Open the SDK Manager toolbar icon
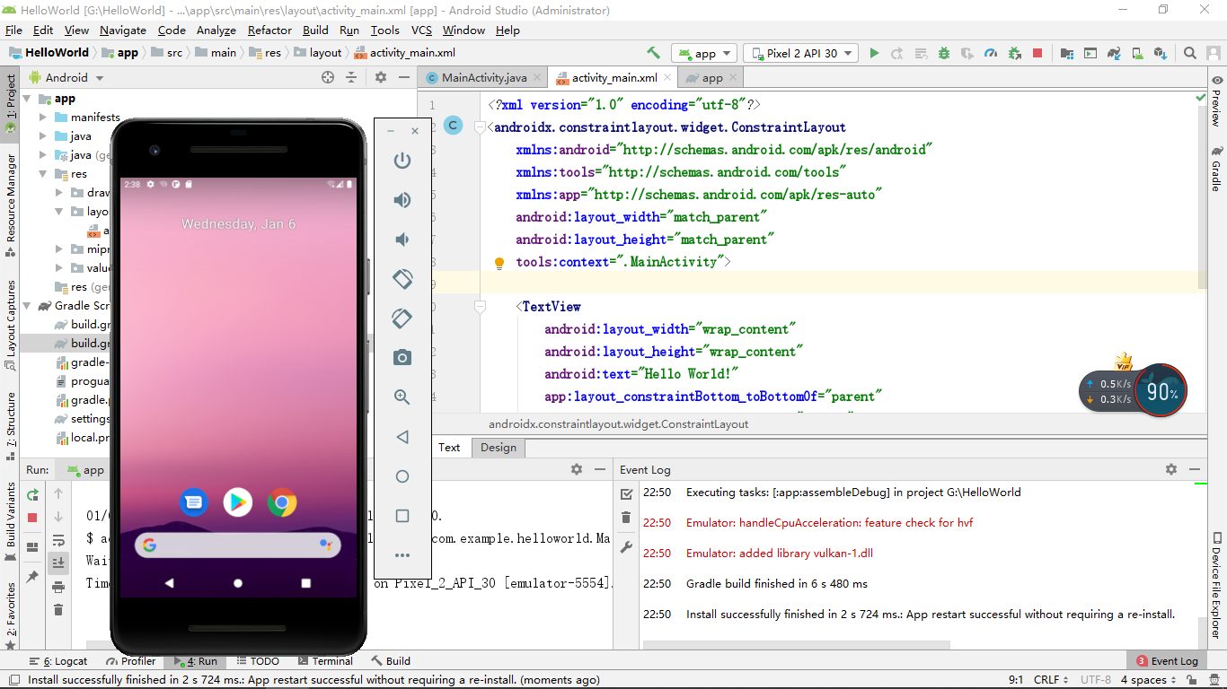 click(x=1161, y=53)
